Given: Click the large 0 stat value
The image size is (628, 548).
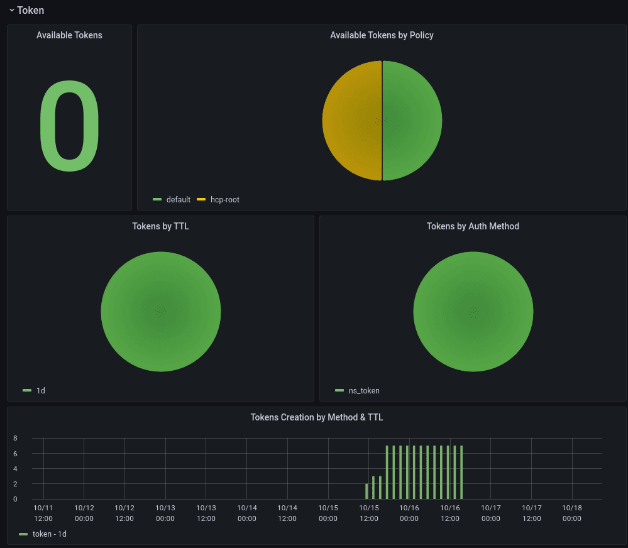Looking at the screenshot, I should click(x=69, y=126).
